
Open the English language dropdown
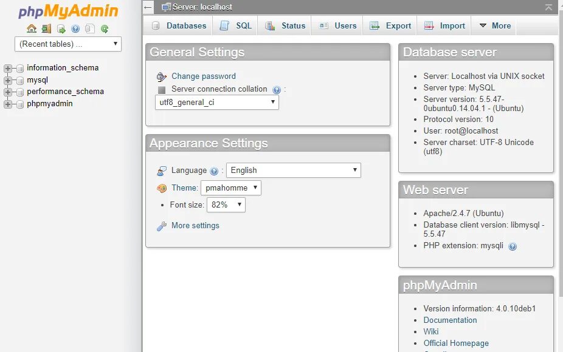point(293,171)
